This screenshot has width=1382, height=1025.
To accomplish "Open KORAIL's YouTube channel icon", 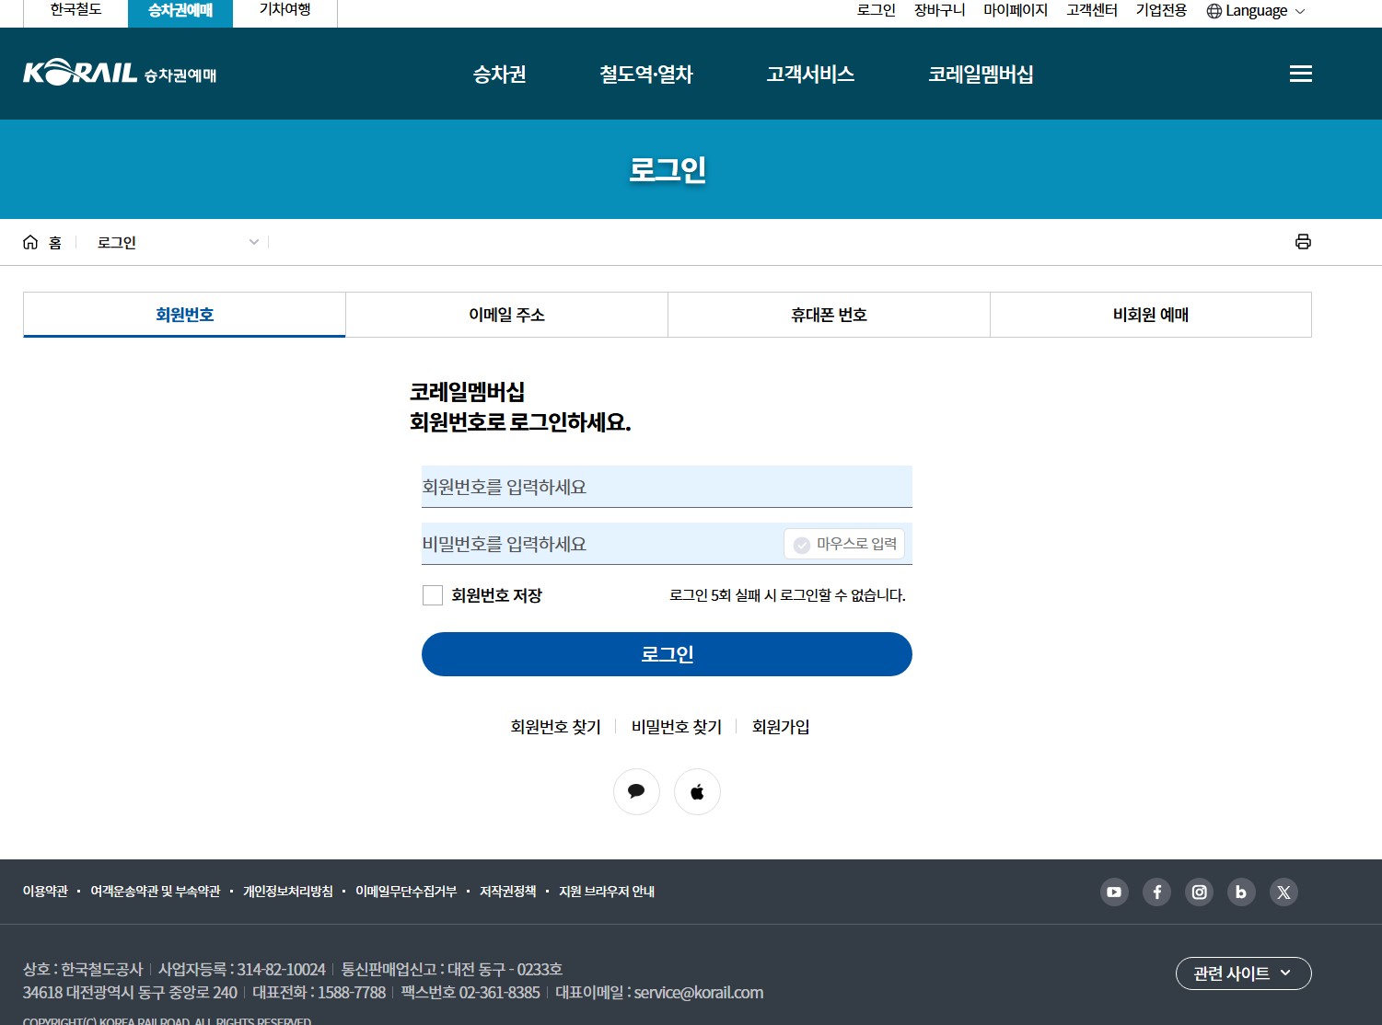I will coord(1114,892).
